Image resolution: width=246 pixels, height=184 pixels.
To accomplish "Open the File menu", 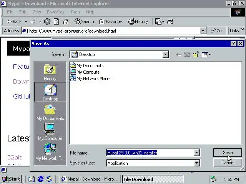I will [x=10, y=12].
